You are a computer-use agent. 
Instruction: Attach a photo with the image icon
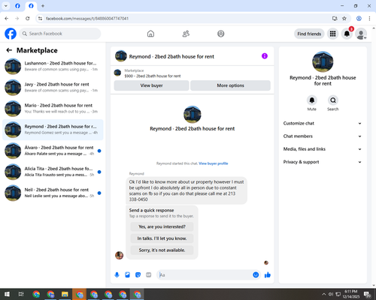point(127,275)
